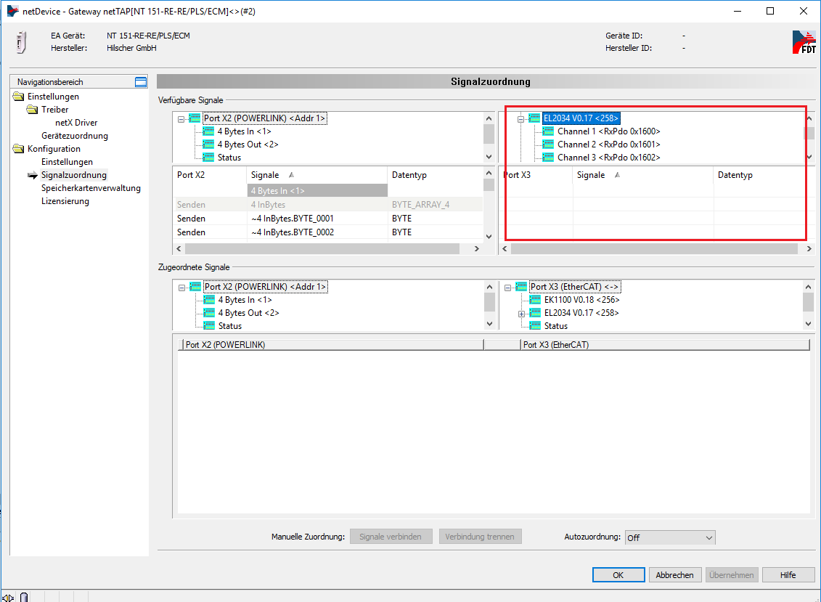Click scroll-down arrow of Verfügbare Signale left tree
The image size is (821, 602).
[x=489, y=157]
